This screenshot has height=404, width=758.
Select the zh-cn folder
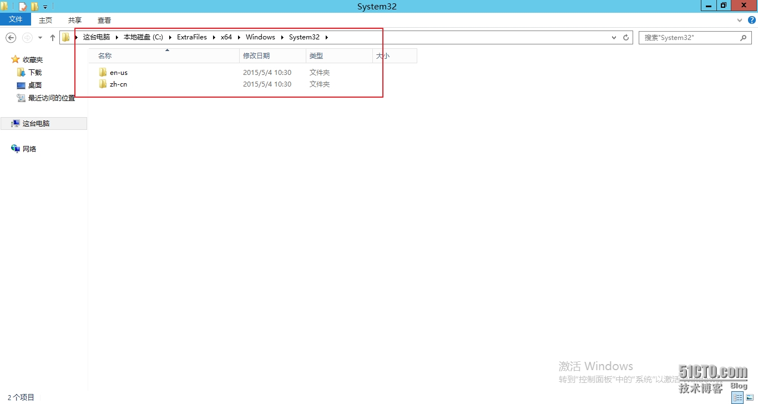118,84
